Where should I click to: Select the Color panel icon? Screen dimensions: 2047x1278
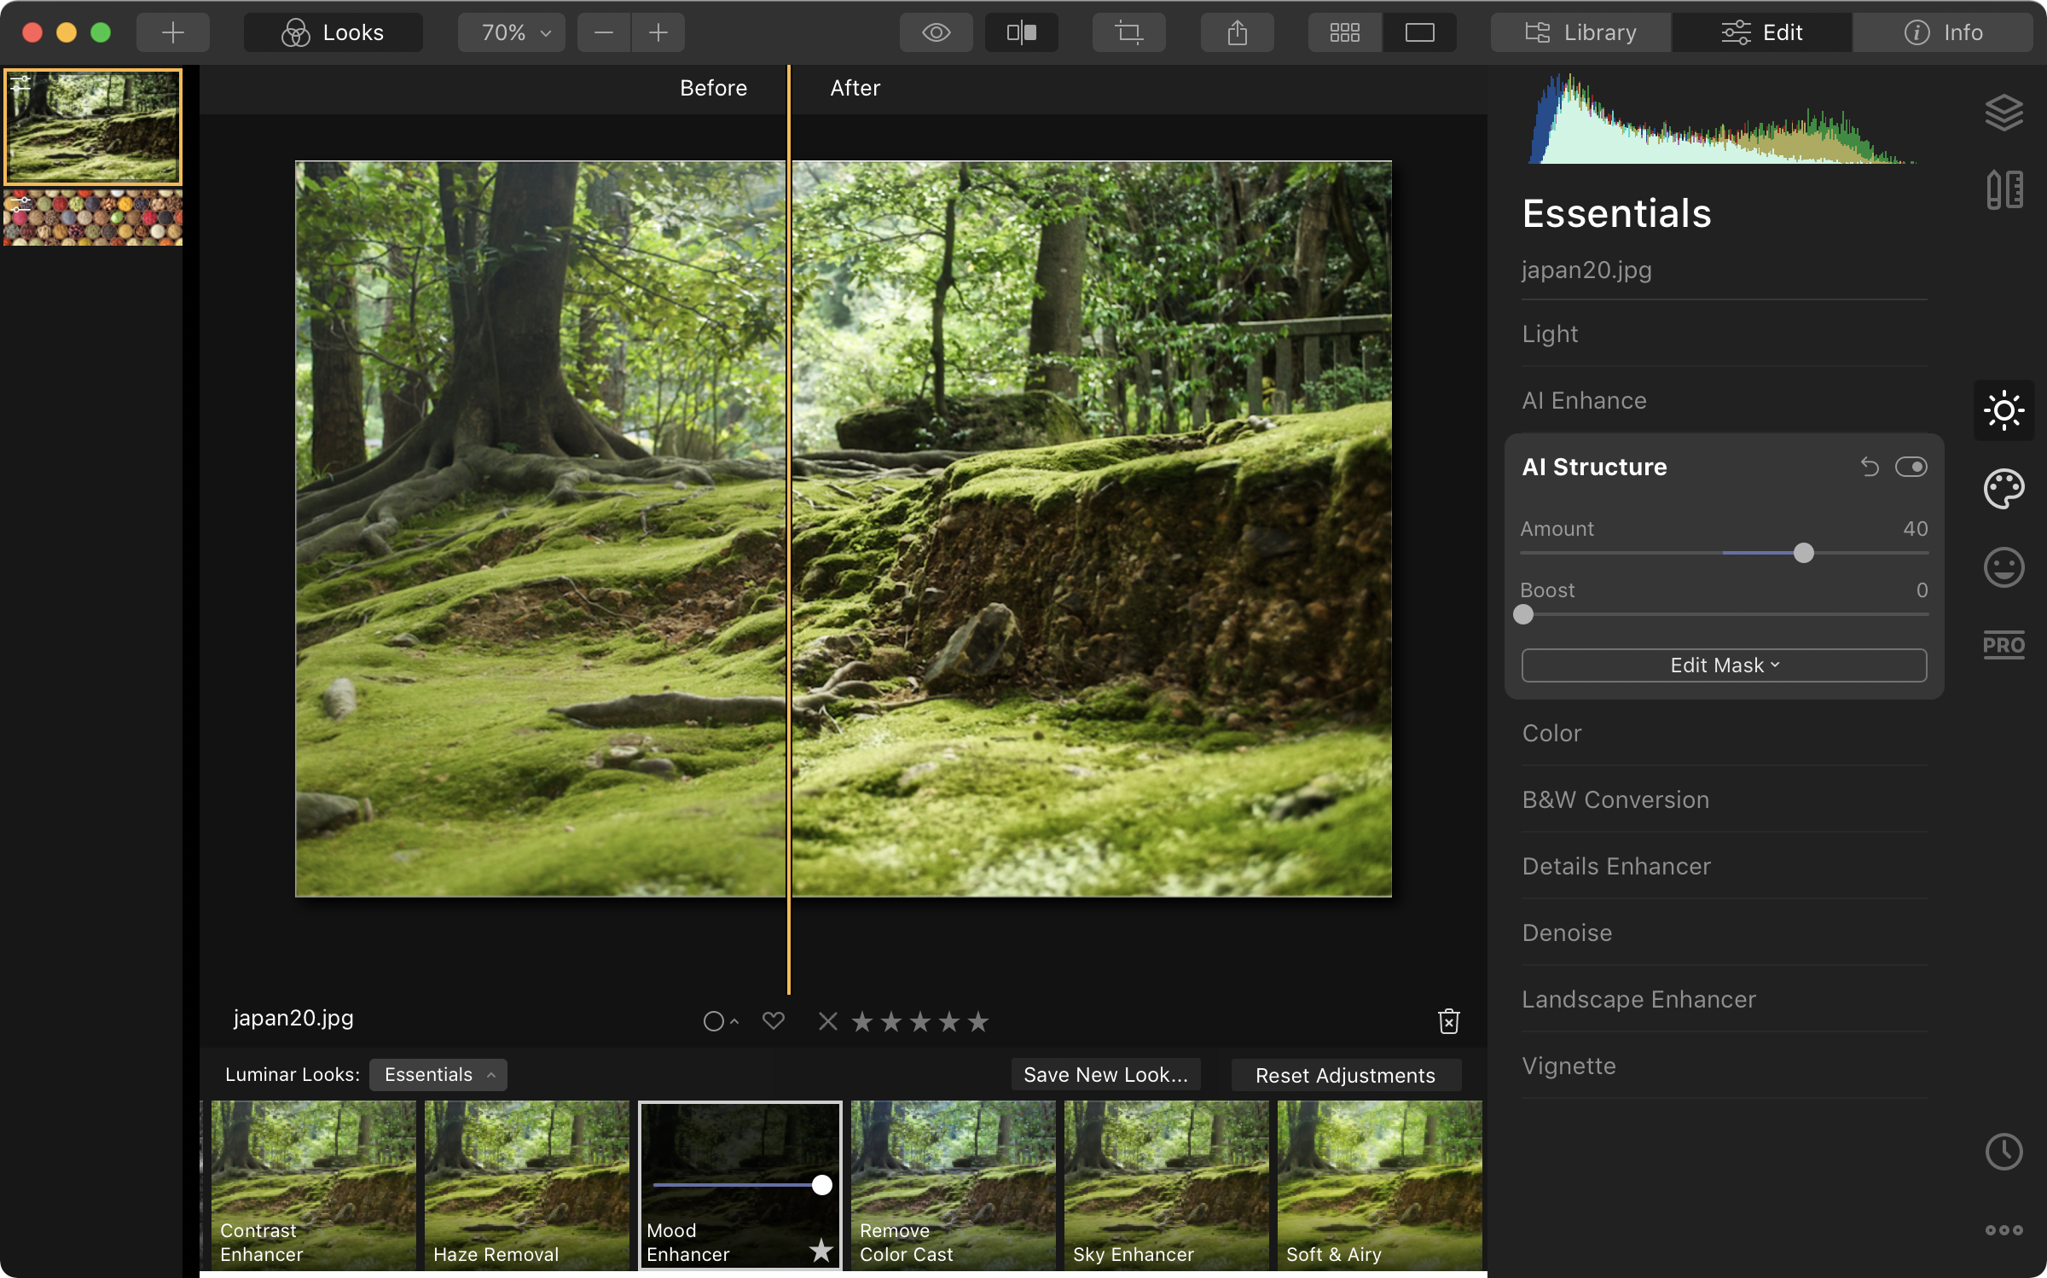[2003, 489]
